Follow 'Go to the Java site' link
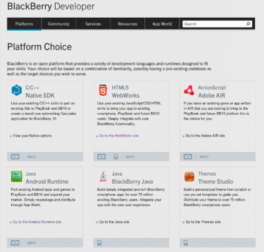 pyautogui.click(x=114, y=222)
